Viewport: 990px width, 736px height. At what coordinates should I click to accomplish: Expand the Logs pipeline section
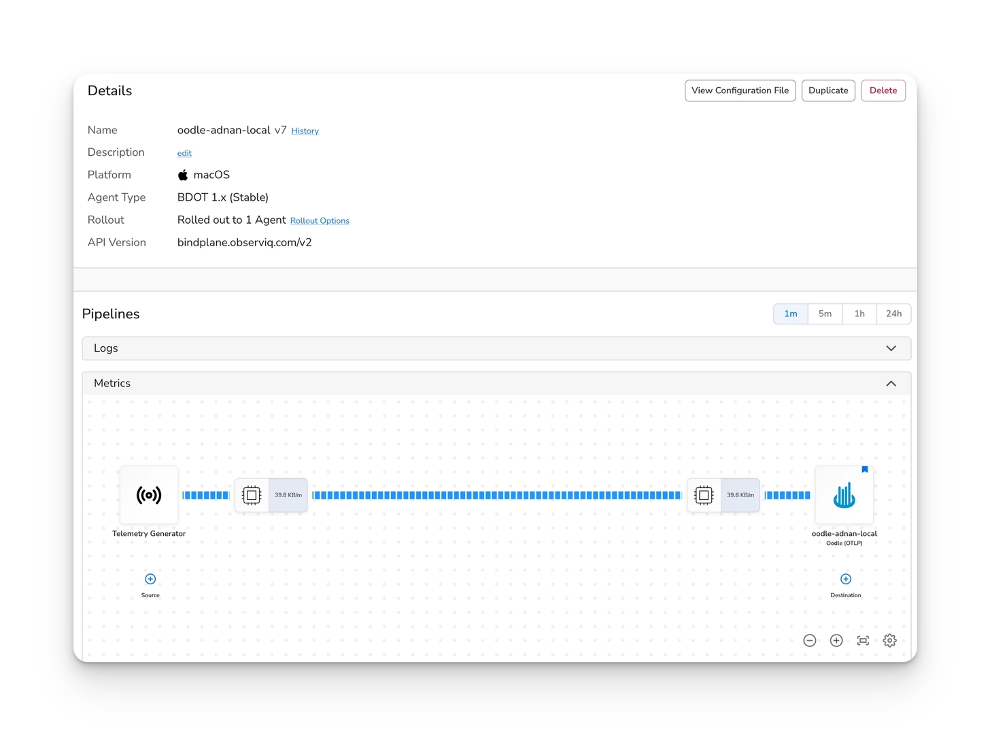(891, 348)
